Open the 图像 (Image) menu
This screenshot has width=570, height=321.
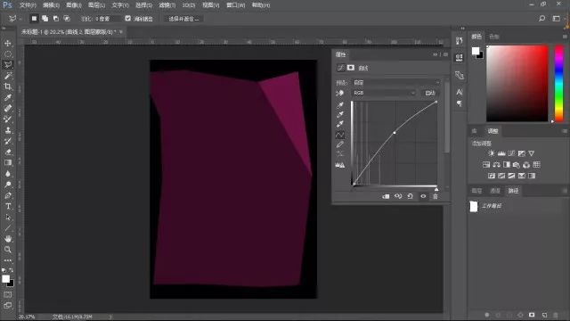coord(74,5)
